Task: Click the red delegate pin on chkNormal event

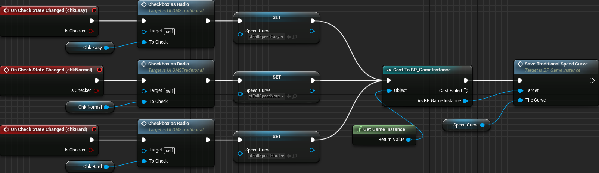Action: click(x=99, y=70)
